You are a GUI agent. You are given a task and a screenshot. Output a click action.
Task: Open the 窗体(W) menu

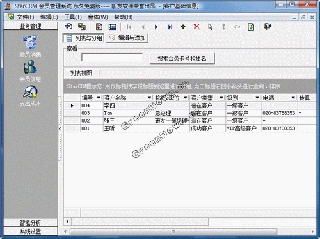(x=98, y=17)
